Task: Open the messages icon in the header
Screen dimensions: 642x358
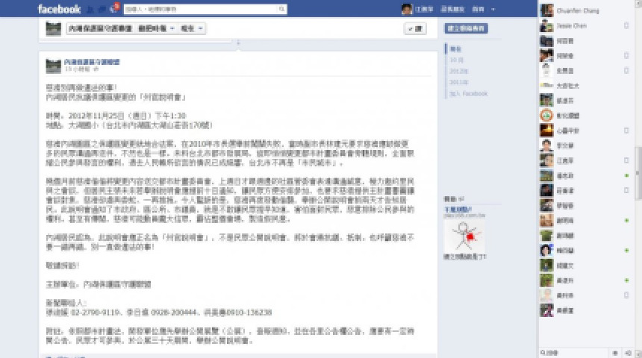Action: (x=102, y=9)
